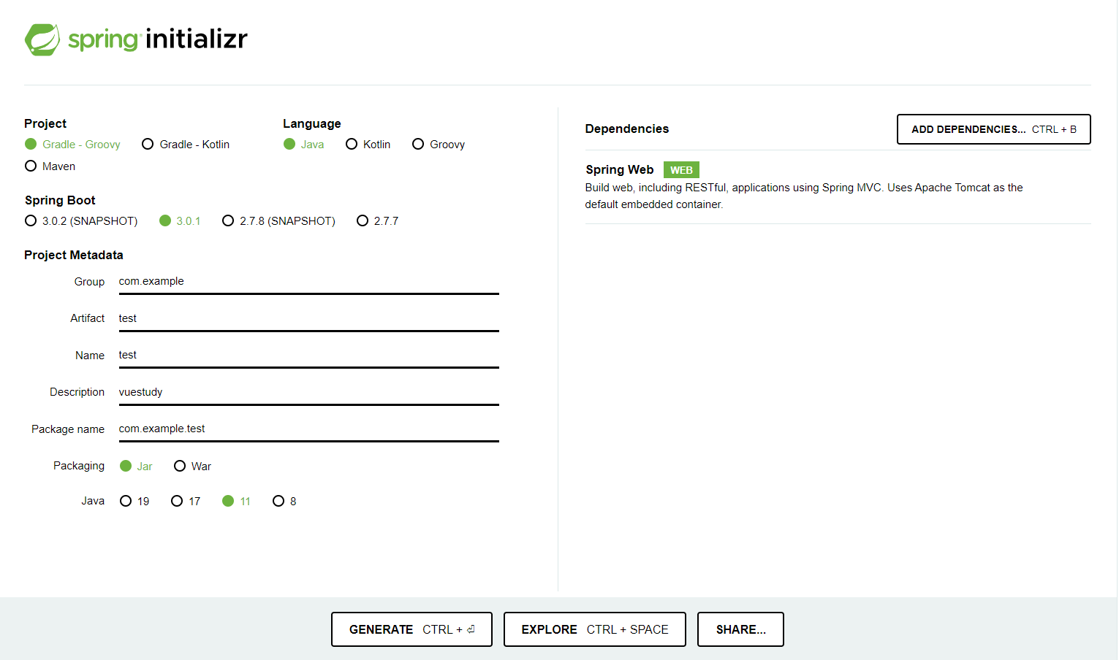The height and width of the screenshot is (660, 1119).
Task: Pick Spring Boot version 2.7.7
Action: tap(377, 221)
